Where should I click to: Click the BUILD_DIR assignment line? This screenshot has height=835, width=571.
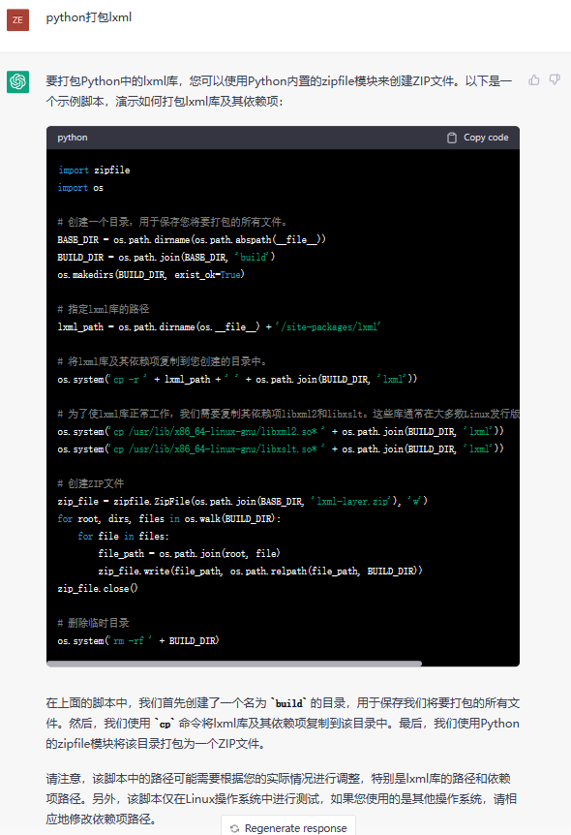[x=166, y=258]
